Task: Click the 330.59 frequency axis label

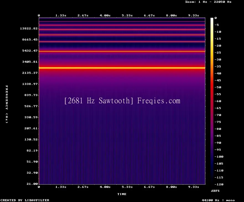Action: [x=31, y=117]
